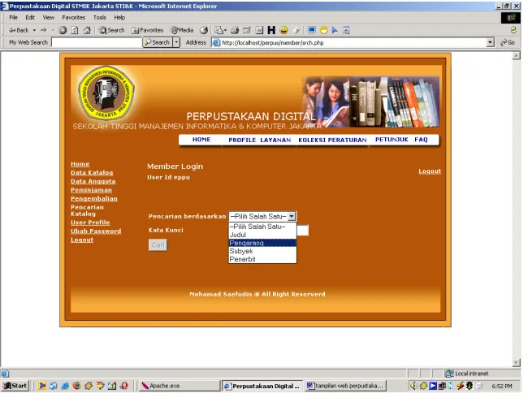Open the Media toolbar button
Viewport: 528px width, 398px height.
(x=182, y=30)
